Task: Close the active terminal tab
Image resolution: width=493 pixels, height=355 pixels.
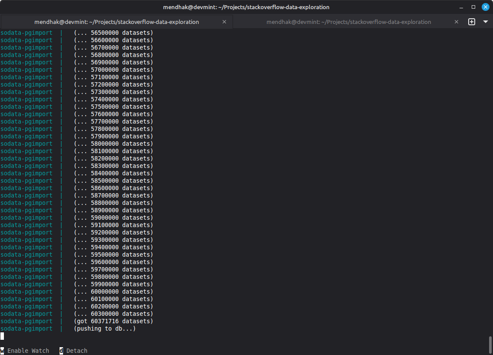Action: 224,22
